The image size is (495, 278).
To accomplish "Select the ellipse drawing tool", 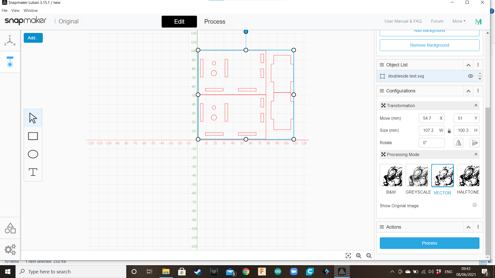I will pos(33,154).
